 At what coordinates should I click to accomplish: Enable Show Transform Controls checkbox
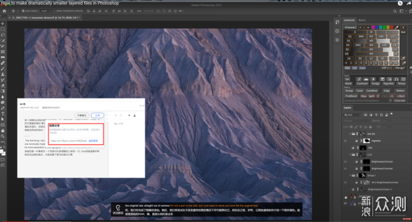(54, 11)
